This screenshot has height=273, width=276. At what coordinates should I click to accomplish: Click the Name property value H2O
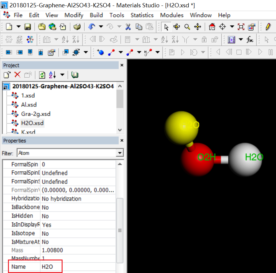click(47, 267)
